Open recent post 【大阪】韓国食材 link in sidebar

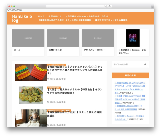tap(130, 99)
